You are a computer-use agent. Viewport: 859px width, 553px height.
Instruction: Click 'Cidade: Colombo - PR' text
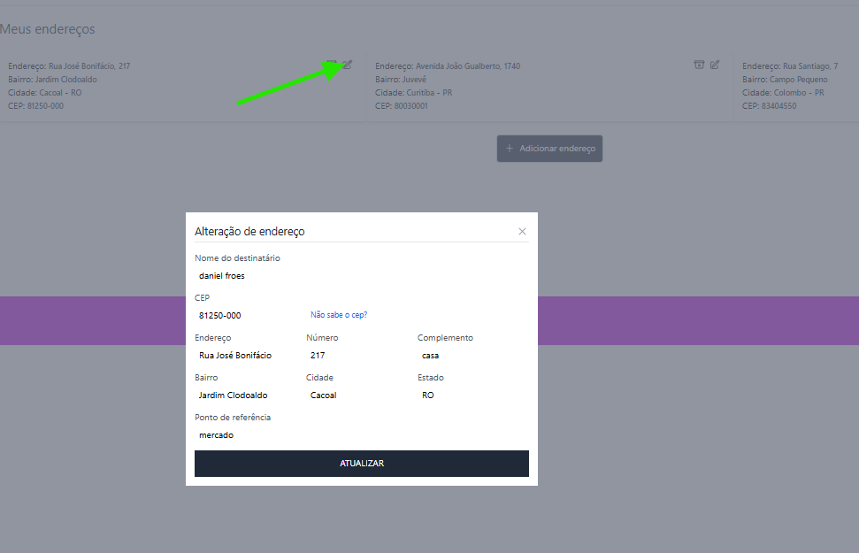click(784, 93)
